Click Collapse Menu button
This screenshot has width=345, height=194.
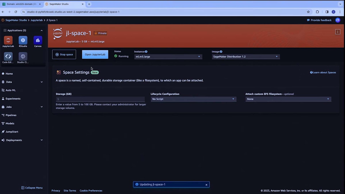click(x=32, y=188)
